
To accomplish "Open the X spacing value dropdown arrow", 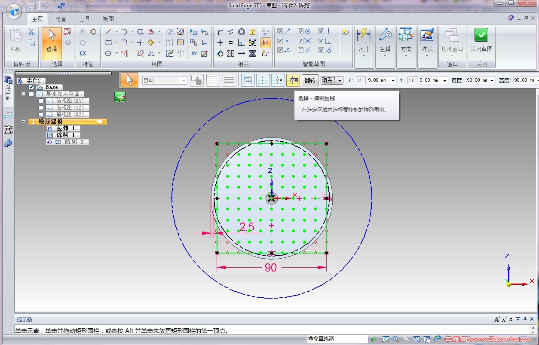I will pos(393,80).
